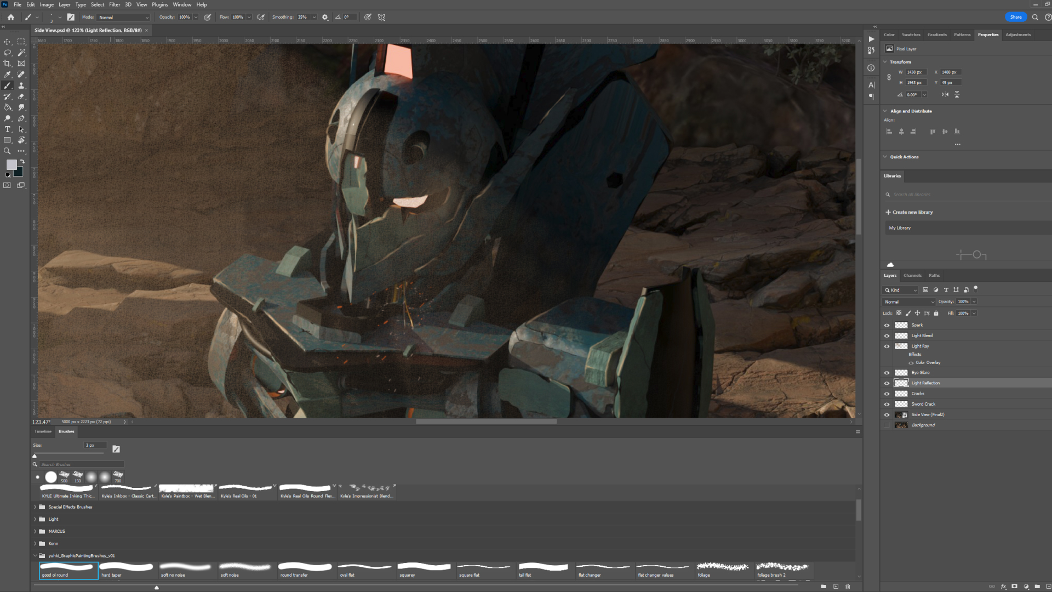The image size is (1052, 592).
Task: Open the Filter menu
Action: click(114, 4)
